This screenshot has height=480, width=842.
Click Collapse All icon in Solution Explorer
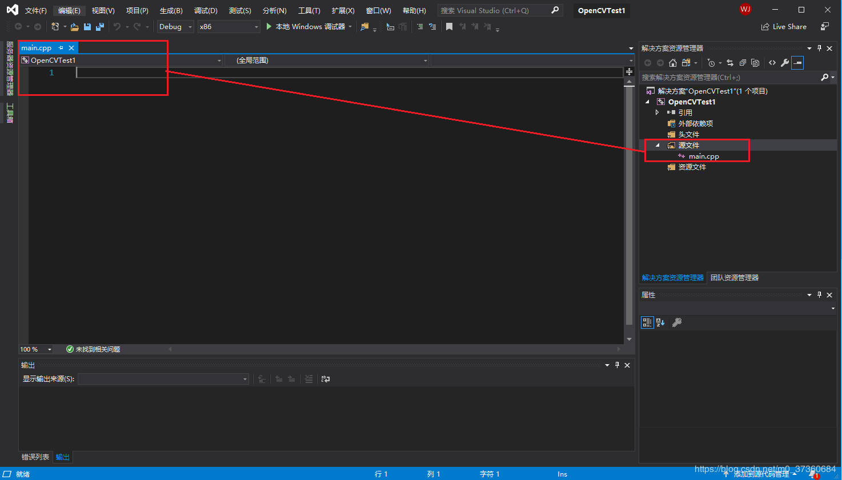coord(743,63)
